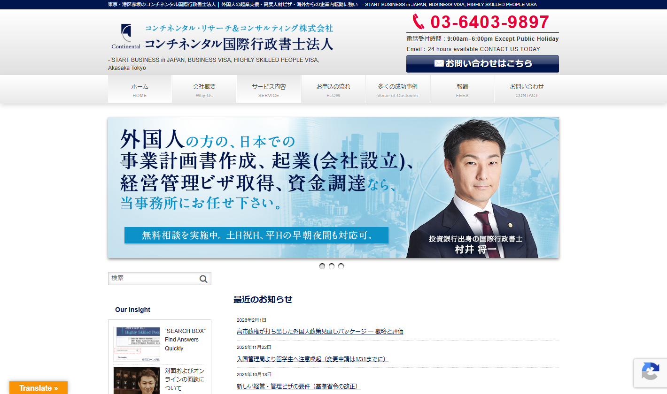
Task: Open the サービス内容 SERVICE menu item
Action: click(x=269, y=89)
